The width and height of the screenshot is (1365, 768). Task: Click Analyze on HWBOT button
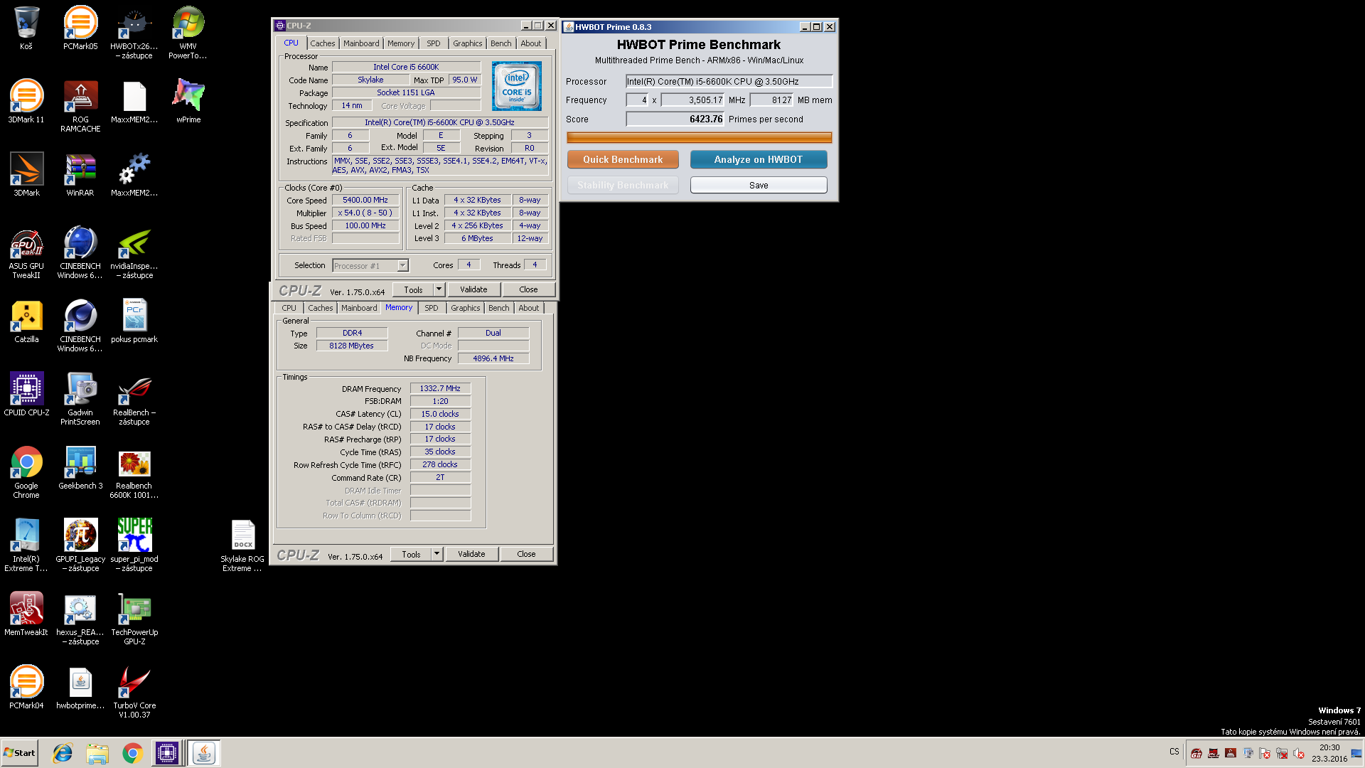759,159
